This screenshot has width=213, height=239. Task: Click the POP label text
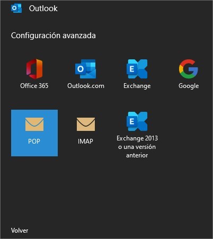coord(34,141)
